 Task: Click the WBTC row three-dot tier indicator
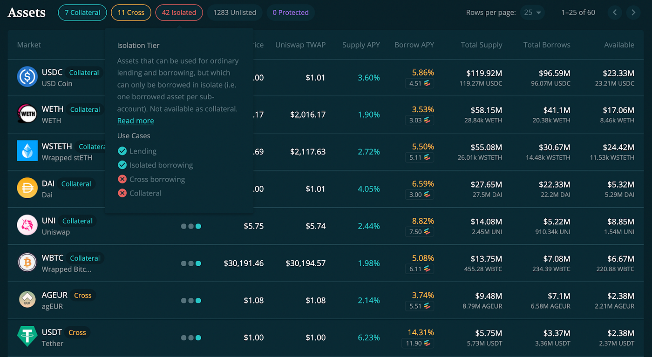pyautogui.click(x=191, y=263)
